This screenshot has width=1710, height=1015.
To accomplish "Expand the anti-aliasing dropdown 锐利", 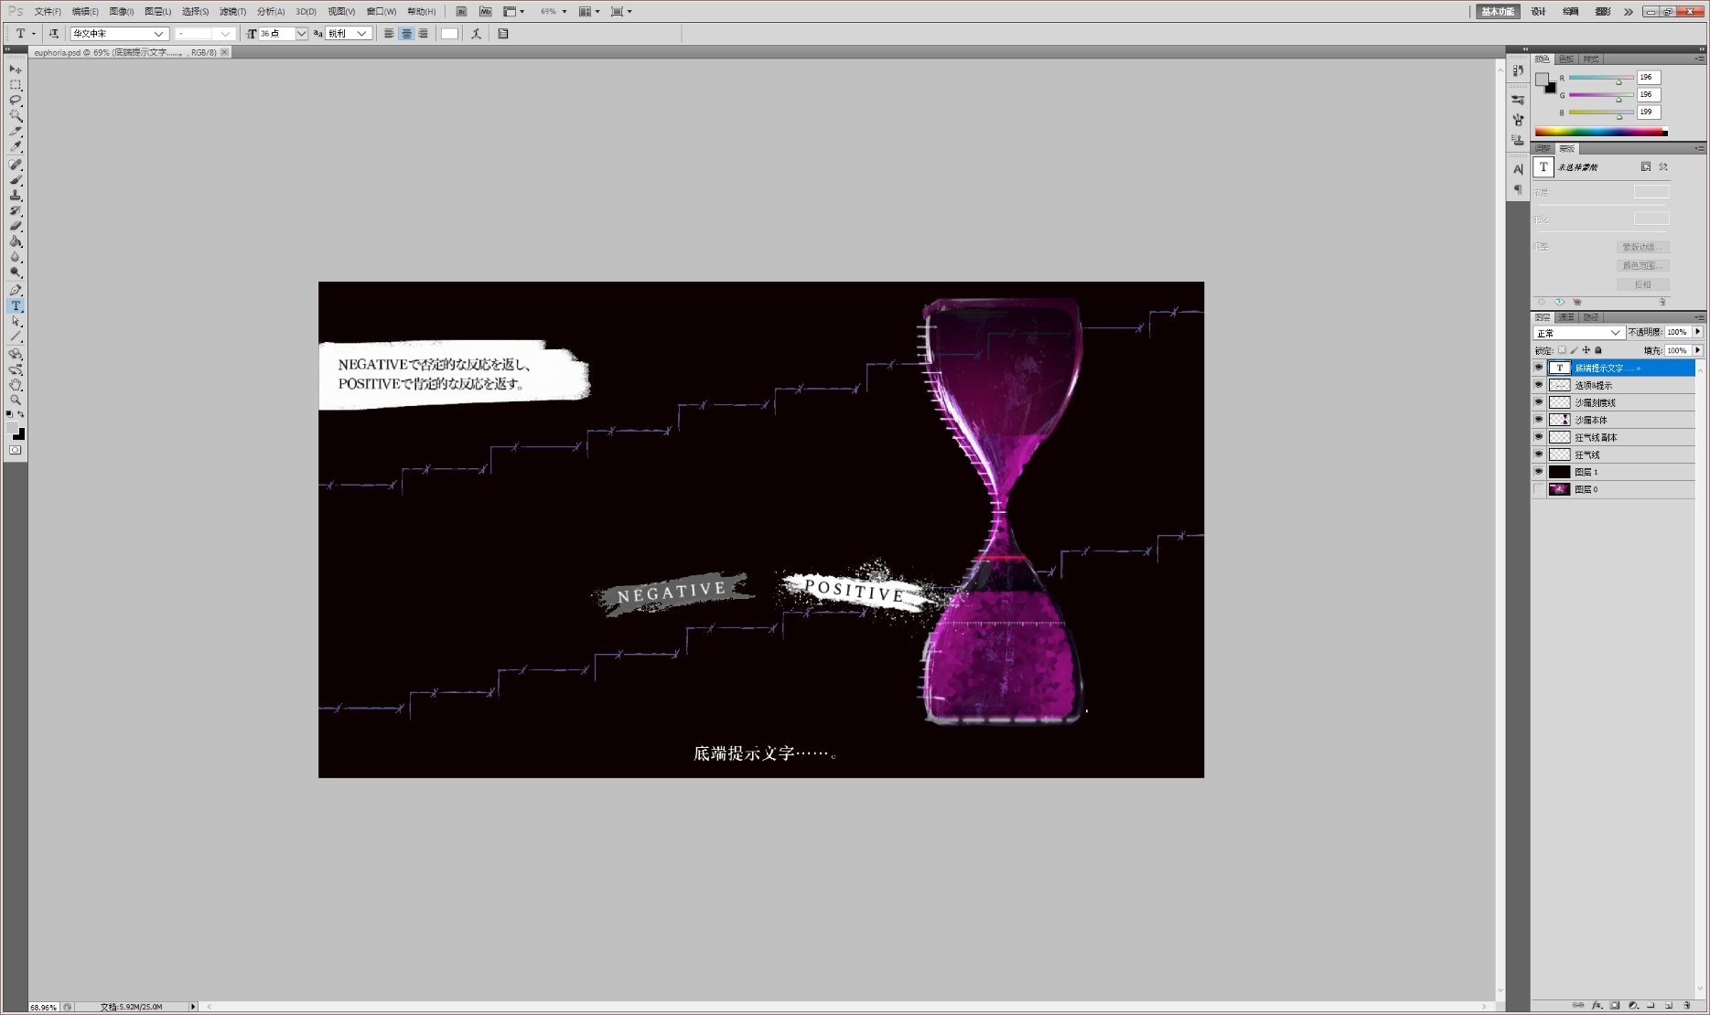I will tap(348, 34).
